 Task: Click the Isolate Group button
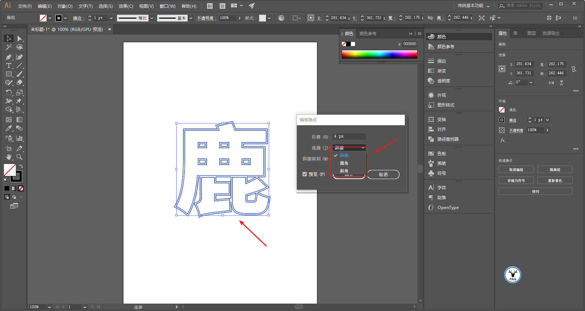(555, 170)
